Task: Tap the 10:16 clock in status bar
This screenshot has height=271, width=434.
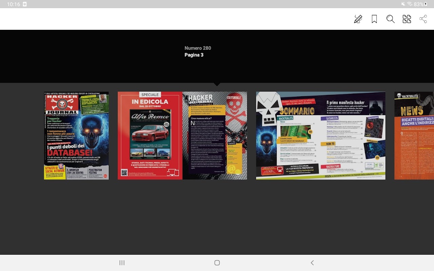Action: pos(13,4)
